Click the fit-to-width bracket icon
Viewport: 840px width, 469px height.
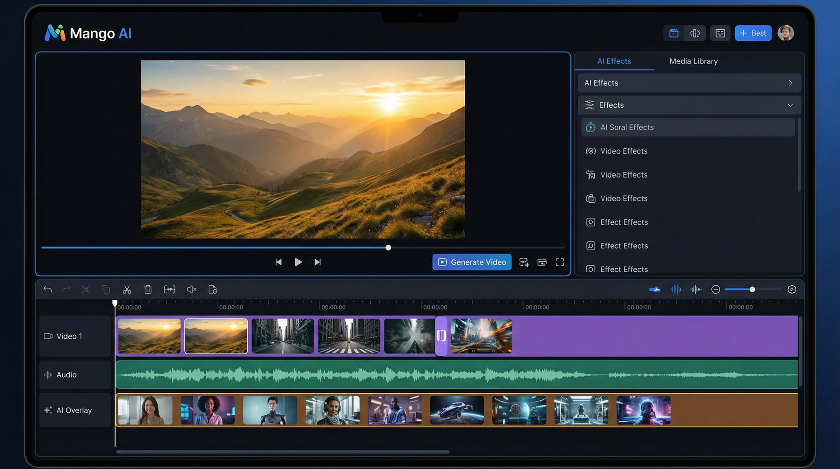[170, 290]
